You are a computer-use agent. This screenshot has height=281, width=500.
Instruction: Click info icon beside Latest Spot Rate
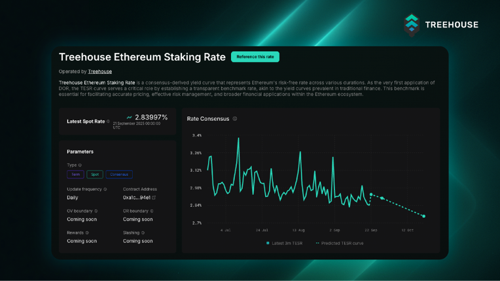109,122
